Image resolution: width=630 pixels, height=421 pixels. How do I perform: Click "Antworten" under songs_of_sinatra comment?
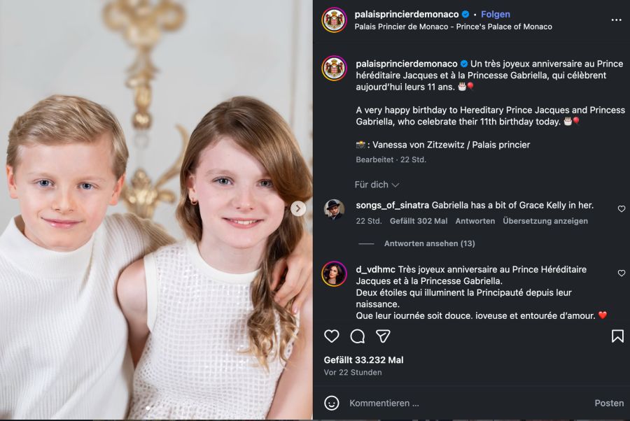click(x=475, y=221)
